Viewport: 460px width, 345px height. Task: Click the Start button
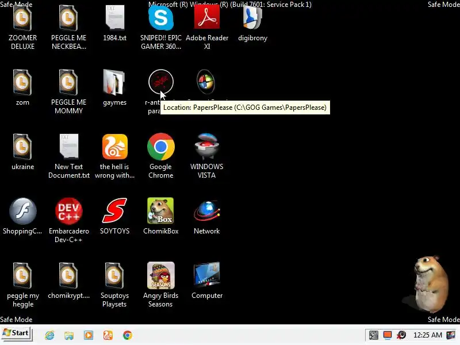click(16, 333)
